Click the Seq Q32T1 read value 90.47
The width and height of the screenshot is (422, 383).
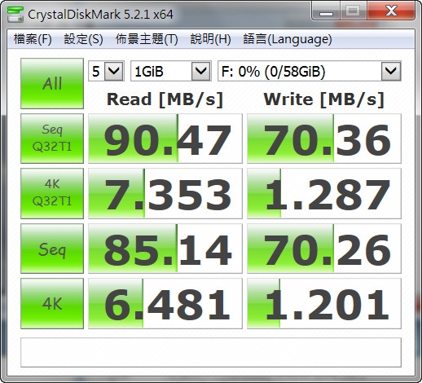click(165, 139)
